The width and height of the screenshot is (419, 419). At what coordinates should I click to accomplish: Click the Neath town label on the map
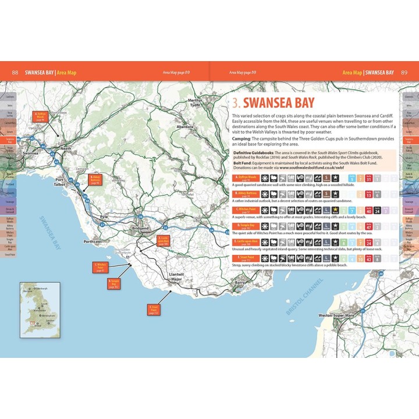coord(66,148)
